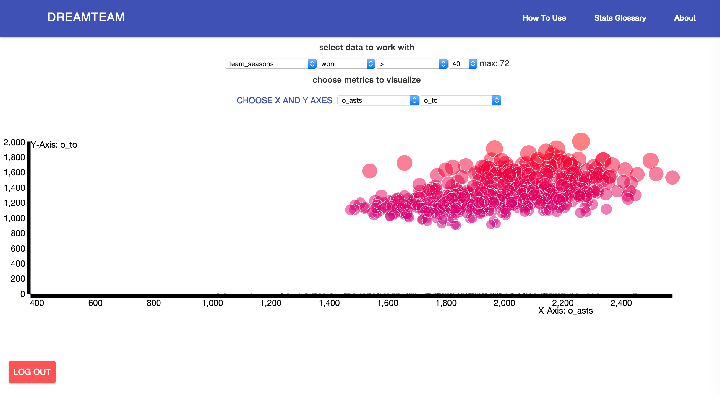Open the threshold value 40 dropdown

(x=459, y=64)
